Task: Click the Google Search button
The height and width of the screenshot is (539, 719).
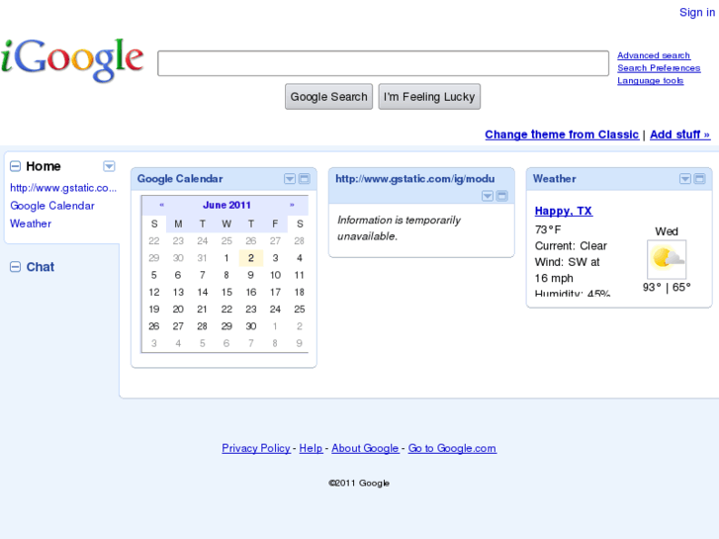Action: [328, 97]
